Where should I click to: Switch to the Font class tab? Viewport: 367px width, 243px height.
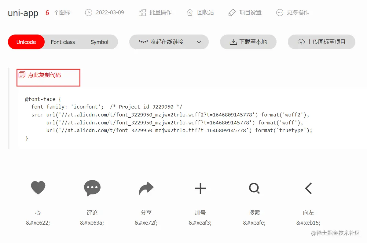(63, 42)
